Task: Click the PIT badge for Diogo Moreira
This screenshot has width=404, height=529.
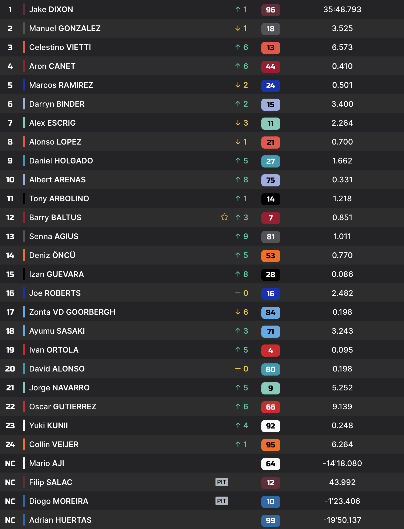Action: tap(222, 501)
